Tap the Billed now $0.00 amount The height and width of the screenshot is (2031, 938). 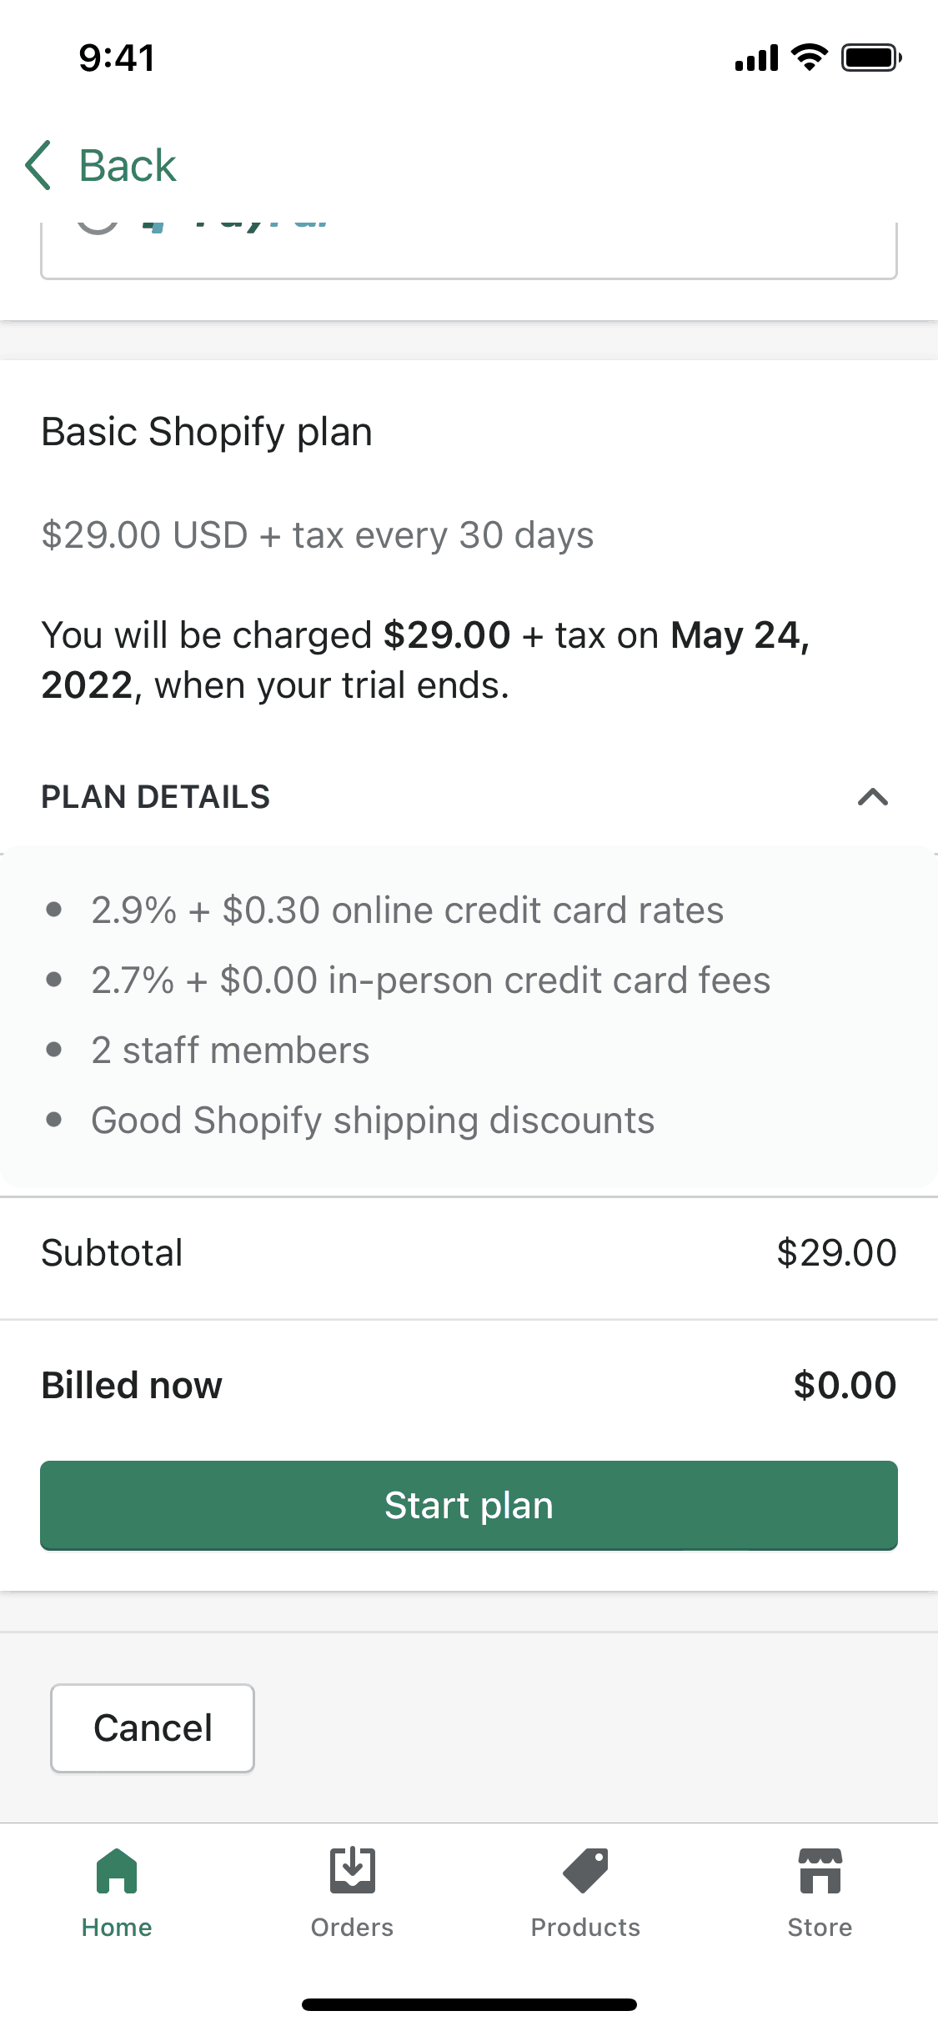[x=844, y=1386]
